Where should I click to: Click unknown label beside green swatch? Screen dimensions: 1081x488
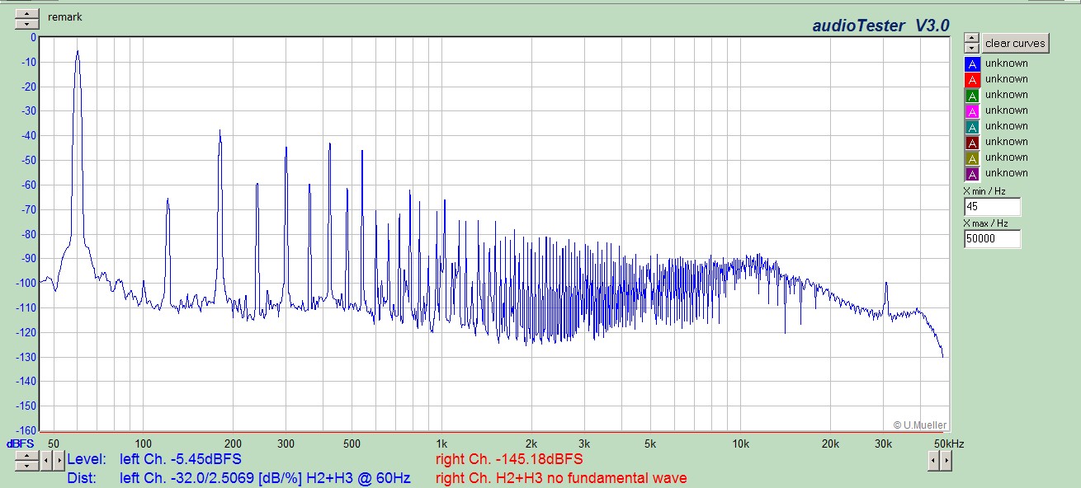1006,95
